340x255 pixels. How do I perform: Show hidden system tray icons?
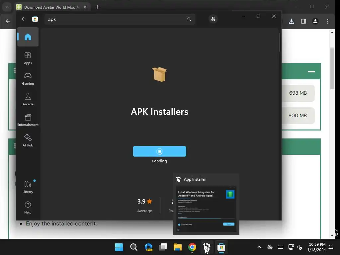[x=259, y=247]
